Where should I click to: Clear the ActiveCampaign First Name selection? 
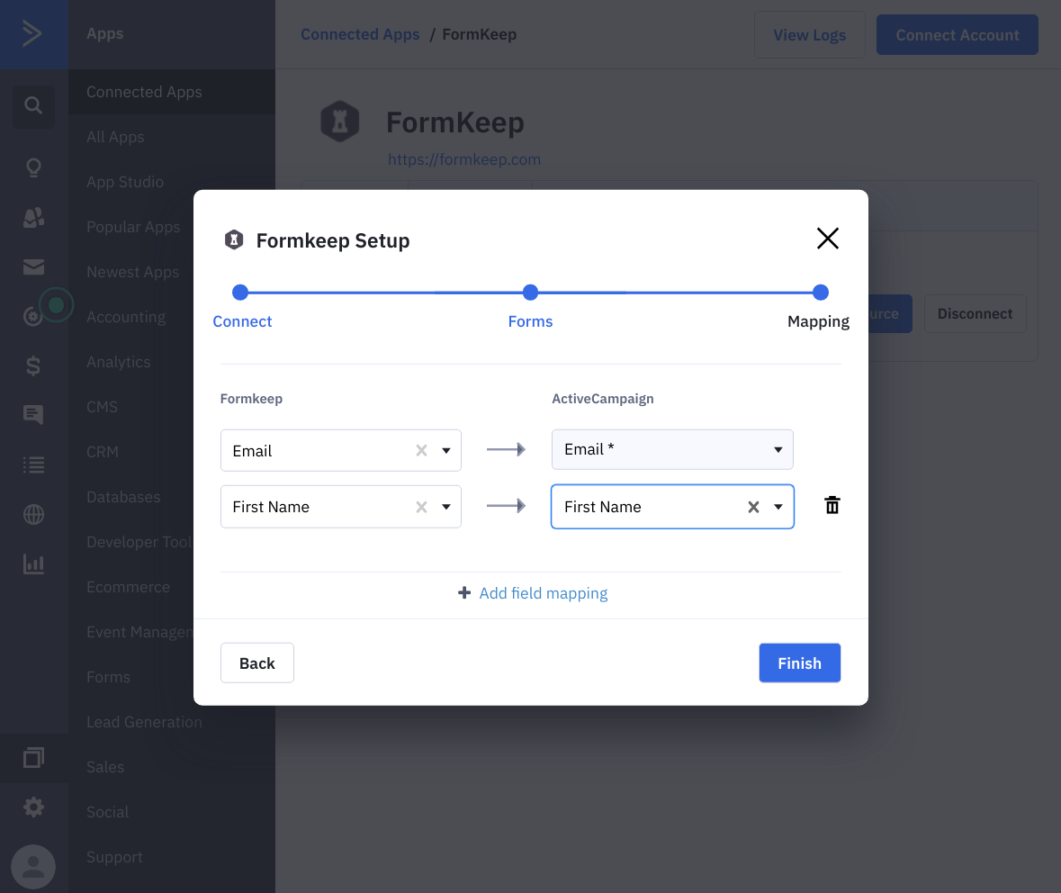753,507
